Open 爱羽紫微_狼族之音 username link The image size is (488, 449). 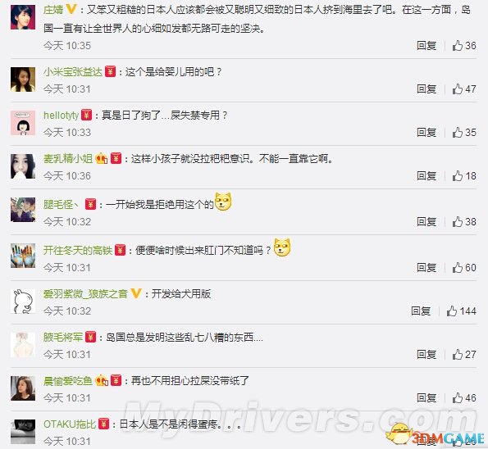85,293
